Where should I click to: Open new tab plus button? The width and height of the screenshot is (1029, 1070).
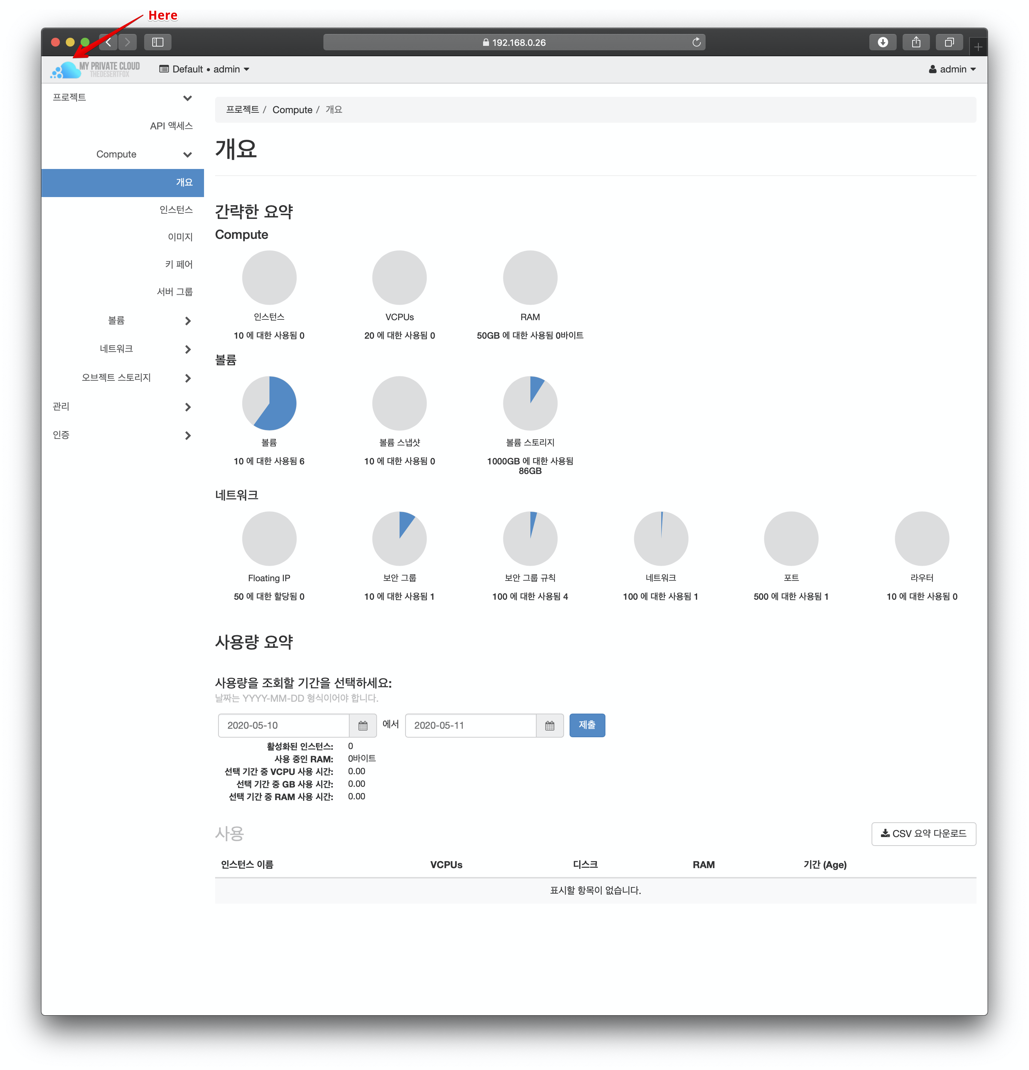pyautogui.click(x=978, y=47)
